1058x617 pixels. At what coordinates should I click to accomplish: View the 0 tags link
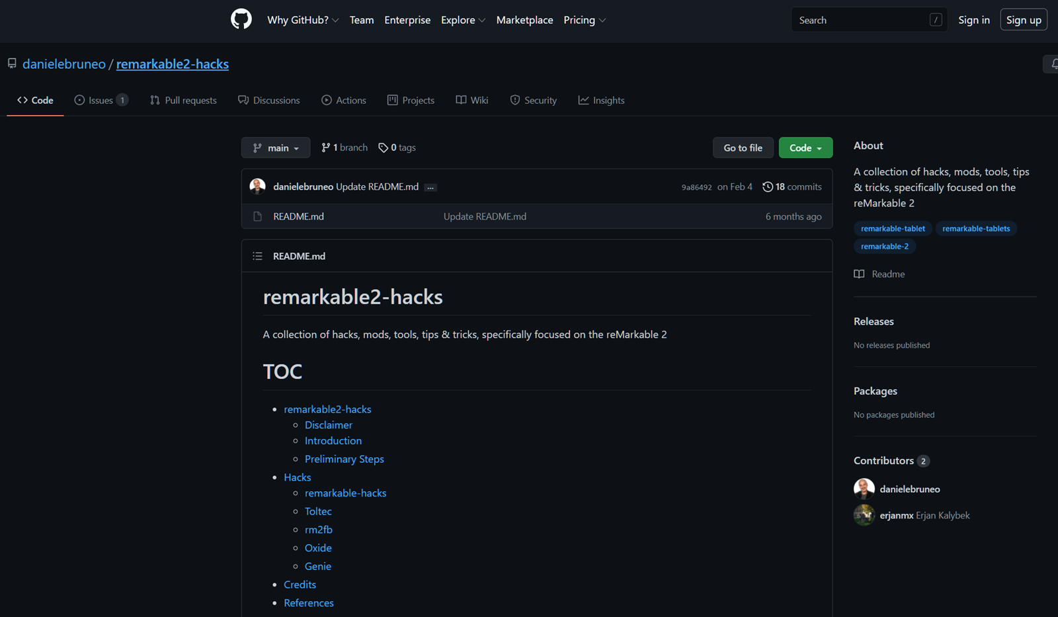point(397,147)
